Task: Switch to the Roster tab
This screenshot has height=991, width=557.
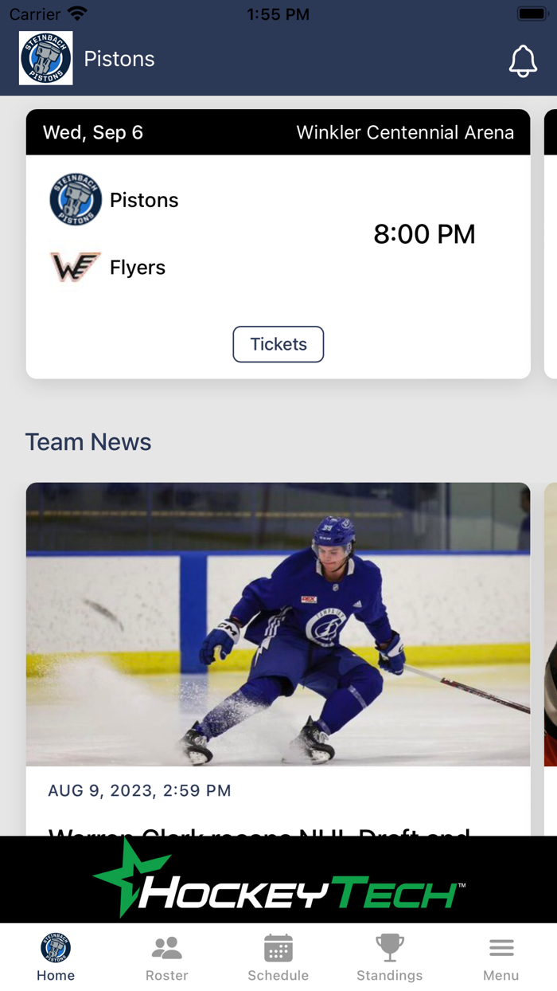Action: [166, 956]
